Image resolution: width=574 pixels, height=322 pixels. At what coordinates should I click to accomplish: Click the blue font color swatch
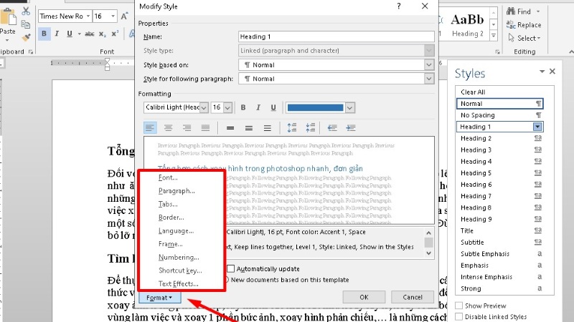(x=315, y=108)
